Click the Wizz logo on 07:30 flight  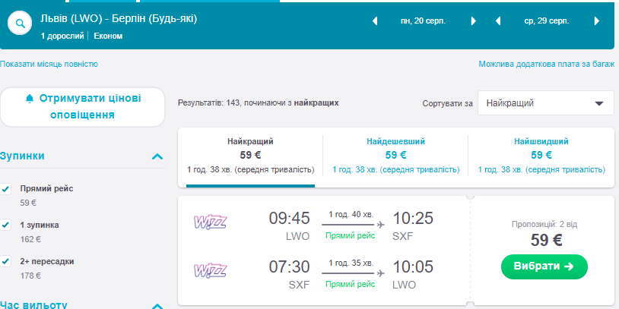(211, 270)
